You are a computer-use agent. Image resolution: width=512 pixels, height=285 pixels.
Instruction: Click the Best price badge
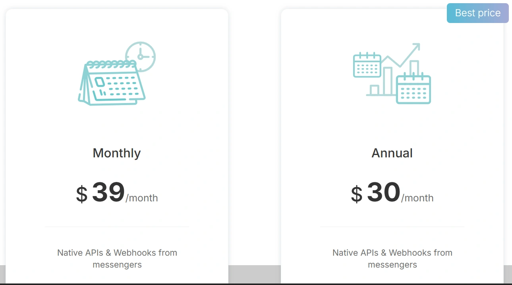point(477,13)
